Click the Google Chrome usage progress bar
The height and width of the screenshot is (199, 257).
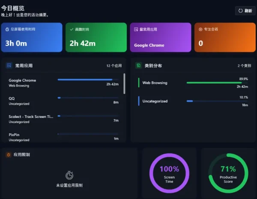[x=88, y=79]
